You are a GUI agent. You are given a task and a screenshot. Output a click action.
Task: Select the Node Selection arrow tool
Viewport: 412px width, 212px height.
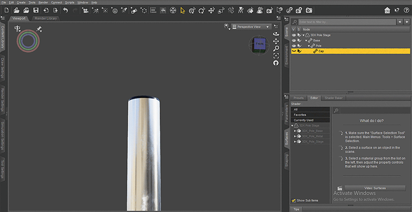(183, 10)
